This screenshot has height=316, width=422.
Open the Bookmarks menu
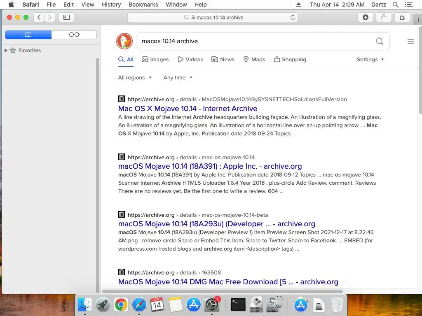point(143,5)
